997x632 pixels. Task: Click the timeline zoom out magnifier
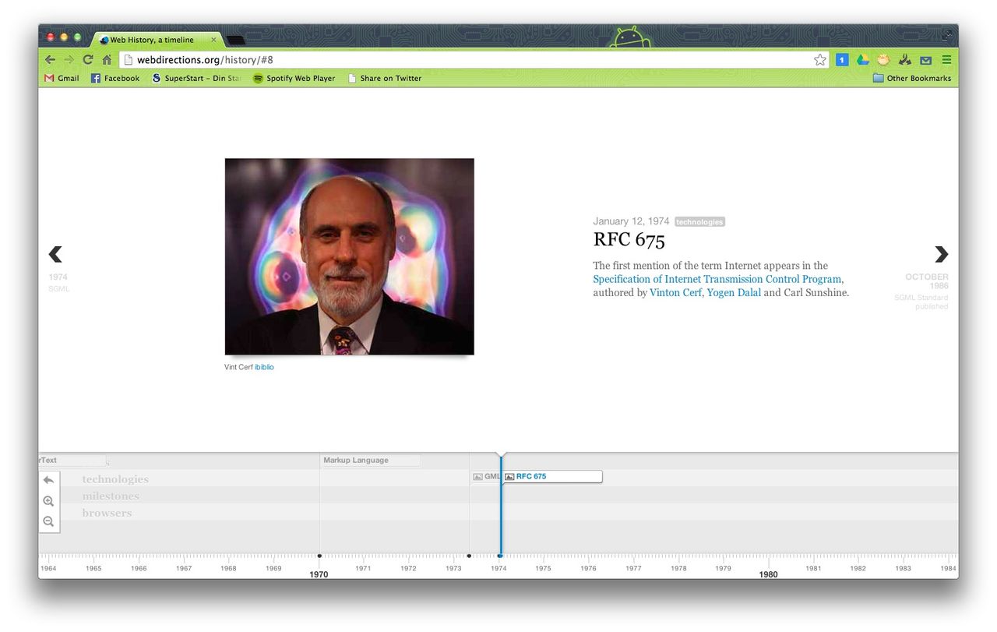[x=48, y=521]
